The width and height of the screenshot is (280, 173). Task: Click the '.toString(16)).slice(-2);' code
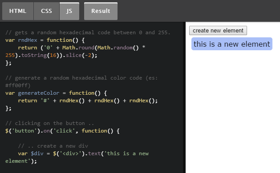pyautogui.click(x=57, y=55)
